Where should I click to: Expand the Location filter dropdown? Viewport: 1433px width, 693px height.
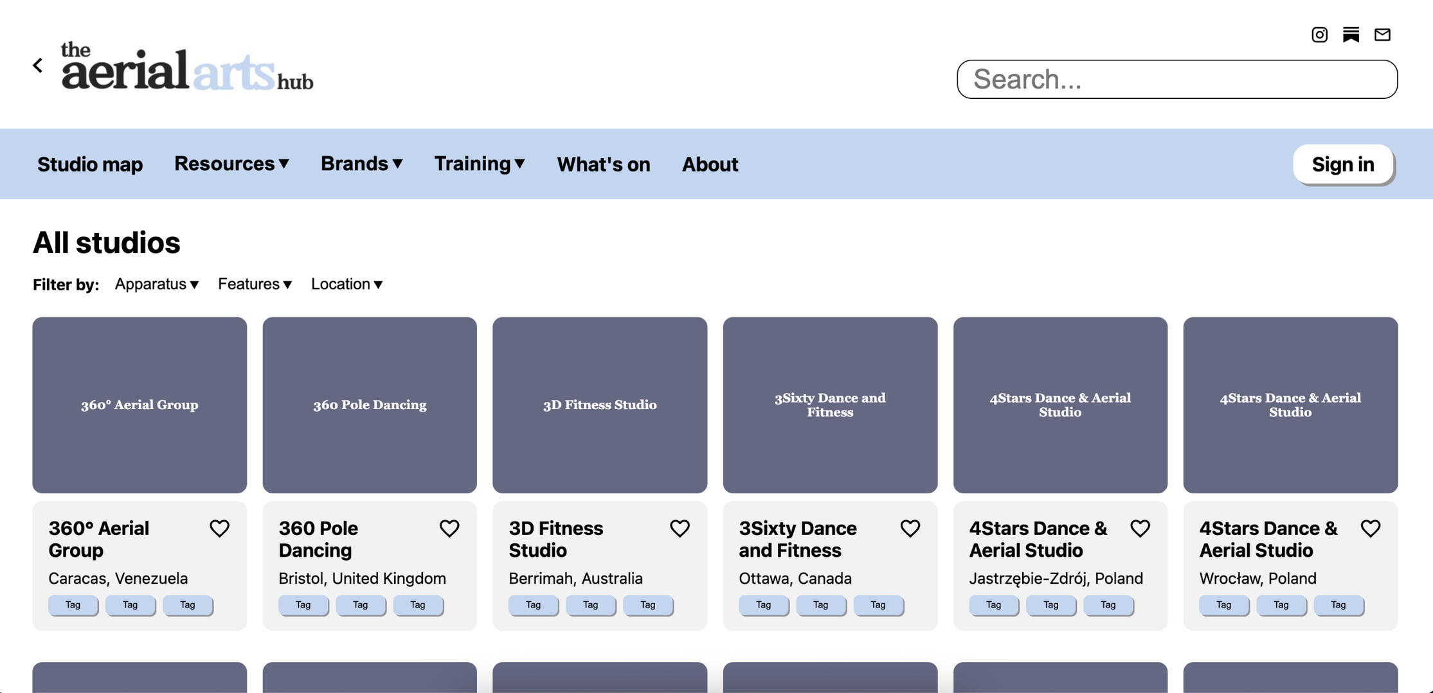pos(347,284)
